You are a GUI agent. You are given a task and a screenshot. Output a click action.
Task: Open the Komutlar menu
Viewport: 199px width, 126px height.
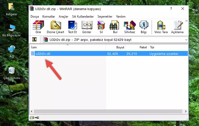click(49, 17)
